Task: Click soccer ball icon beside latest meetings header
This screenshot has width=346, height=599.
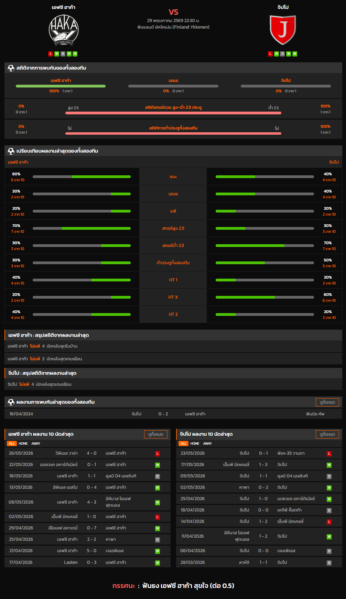Action: point(11,402)
